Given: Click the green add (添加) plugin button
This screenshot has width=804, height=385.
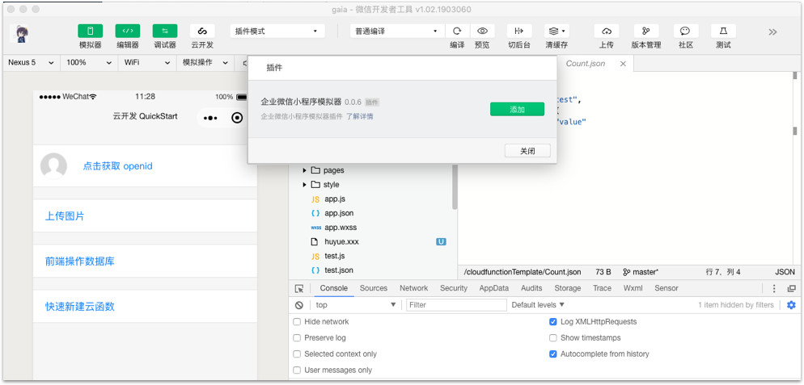Looking at the screenshot, I should [517, 109].
